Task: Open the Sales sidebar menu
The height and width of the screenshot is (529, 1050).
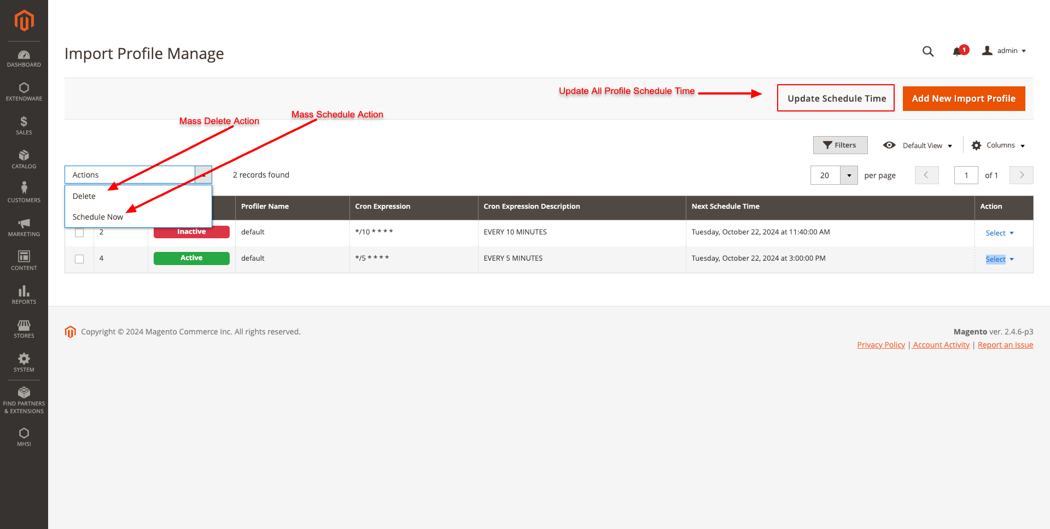Action: pyautogui.click(x=24, y=126)
